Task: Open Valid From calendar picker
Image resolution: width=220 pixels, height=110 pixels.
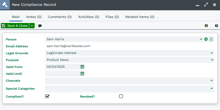Action: 82,67
